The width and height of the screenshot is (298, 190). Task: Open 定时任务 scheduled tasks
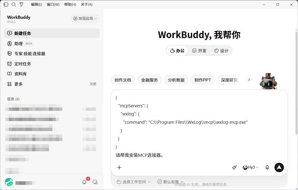coord(52,64)
